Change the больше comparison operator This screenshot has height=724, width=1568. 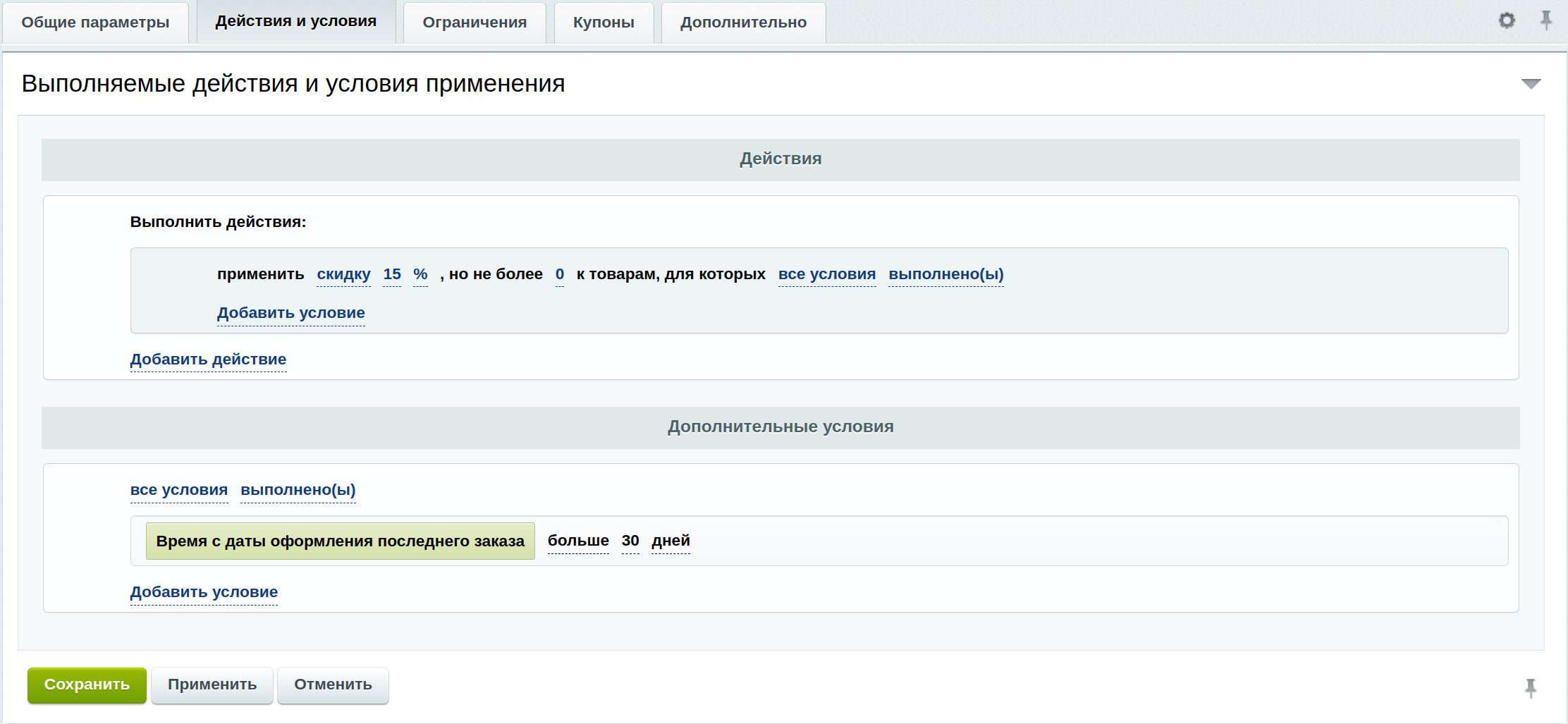coord(578,541)
